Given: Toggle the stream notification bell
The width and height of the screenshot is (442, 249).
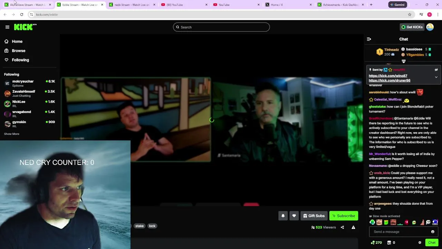Looking at the screenshot, I should (x=283, y=216).
